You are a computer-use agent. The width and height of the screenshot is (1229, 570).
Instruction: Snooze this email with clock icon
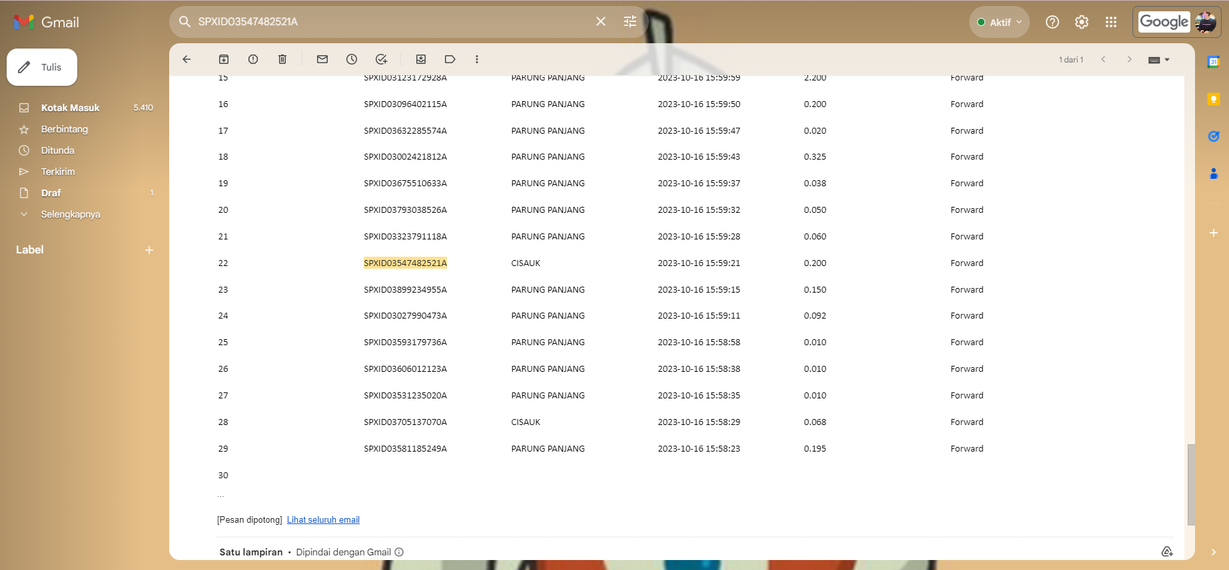pyautogui.click(x=352, y=59)
